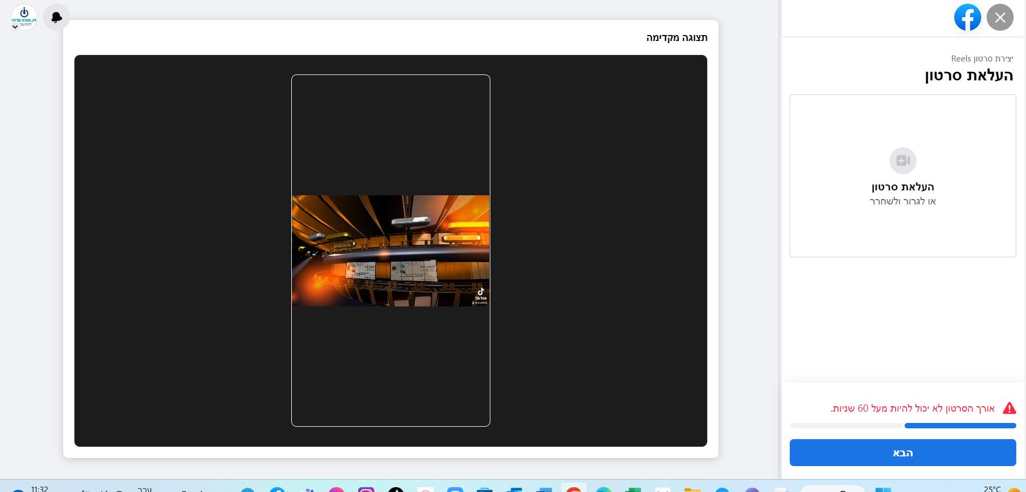Image resolution: width=1026 pixels, height=492 pixels.
Task: Click the video frame in the preview
Action: (x=390, y=250)
